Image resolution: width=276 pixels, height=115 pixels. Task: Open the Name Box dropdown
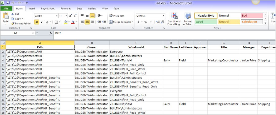tap(33, 33)
